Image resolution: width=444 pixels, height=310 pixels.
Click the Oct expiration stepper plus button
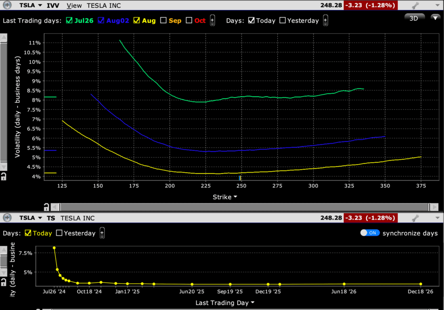pyautogui.click(x=212, y=21)
